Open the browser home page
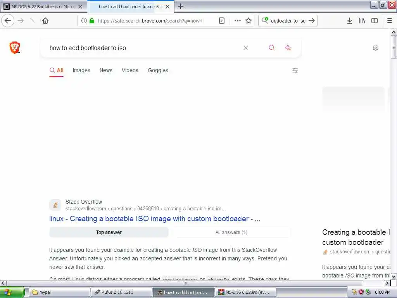Viewport: 397px width, 298px height. [x=45, y=21]
